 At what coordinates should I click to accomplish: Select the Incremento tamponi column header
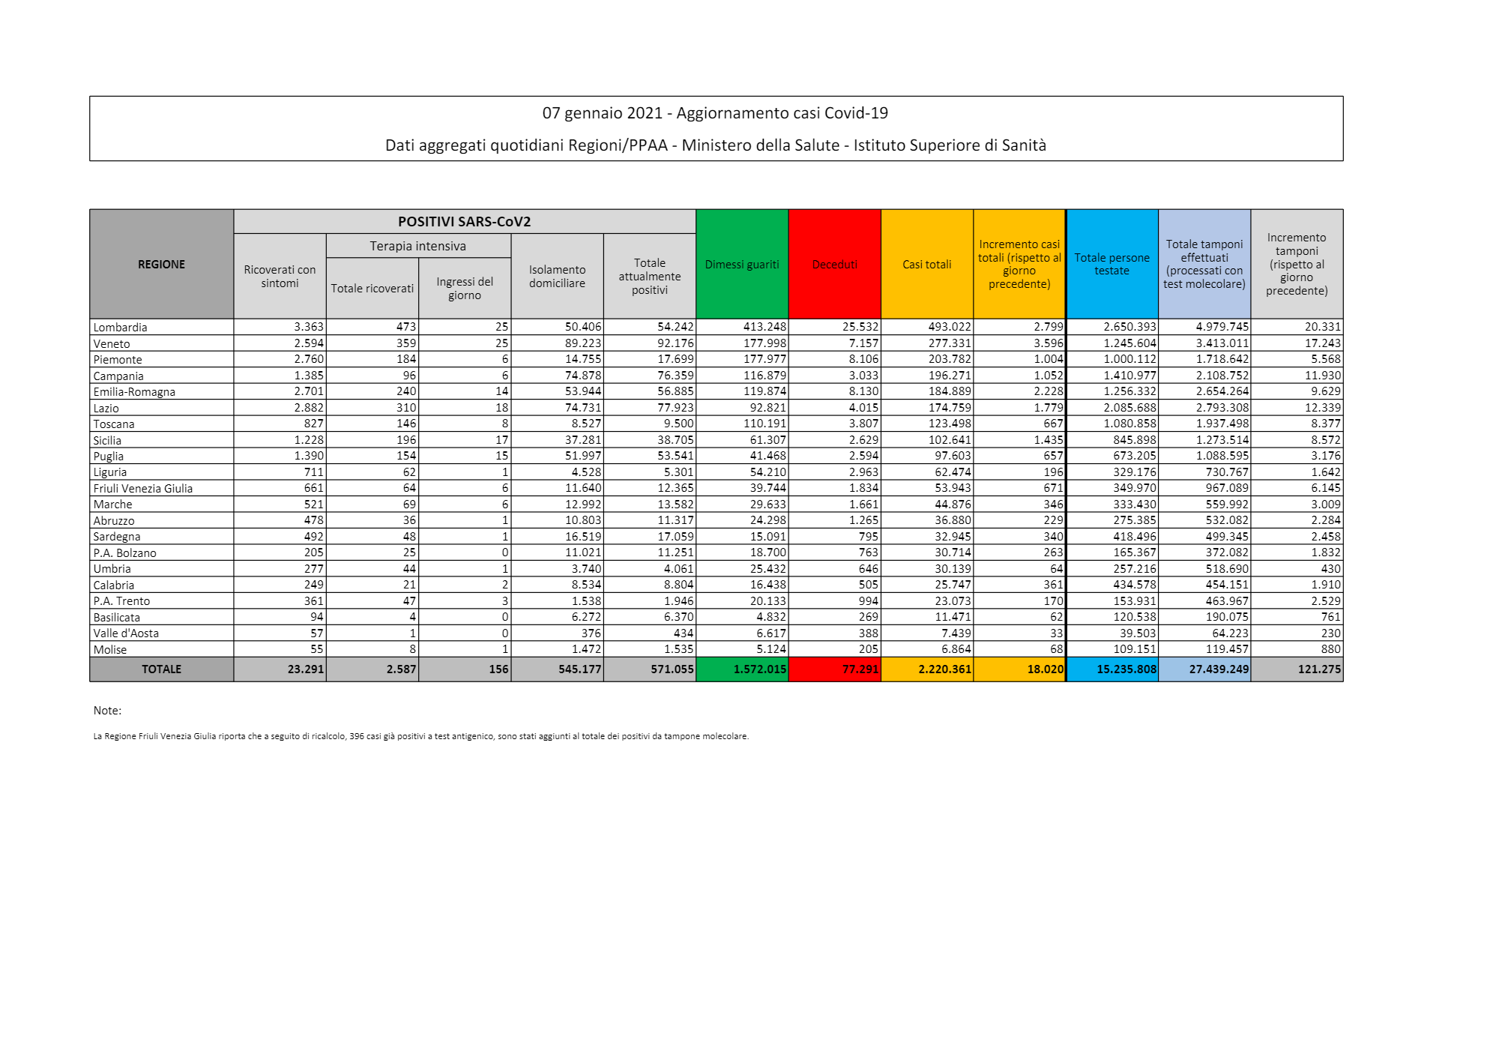click(x=1297, y=264)
